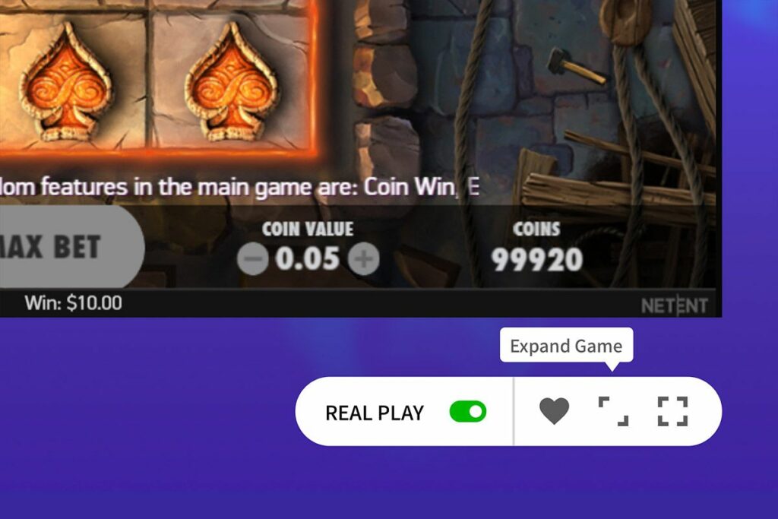Click the COINS heading label
Viewport: 778px width, 519px height.
coord(536,229)
